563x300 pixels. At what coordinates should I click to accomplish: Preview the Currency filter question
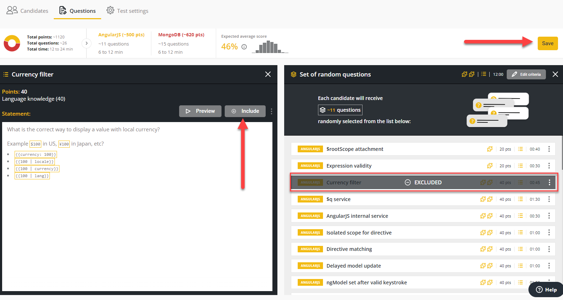coord(200,111)
